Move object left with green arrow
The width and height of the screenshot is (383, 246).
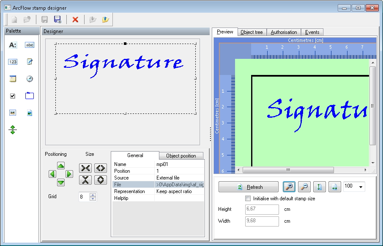coord(52,174)
